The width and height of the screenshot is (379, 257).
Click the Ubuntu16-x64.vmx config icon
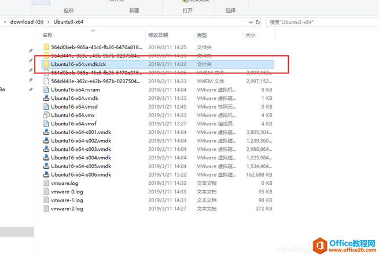click(x=46, y=115)
